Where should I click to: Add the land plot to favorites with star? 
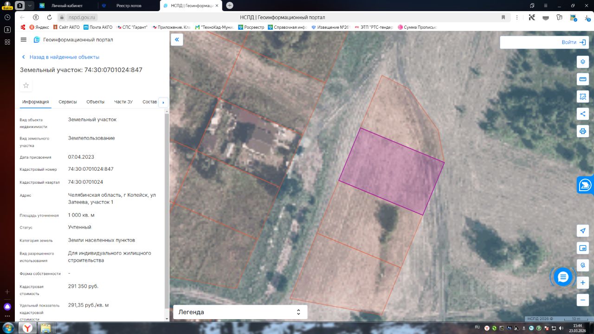click(x=26, y=85)
